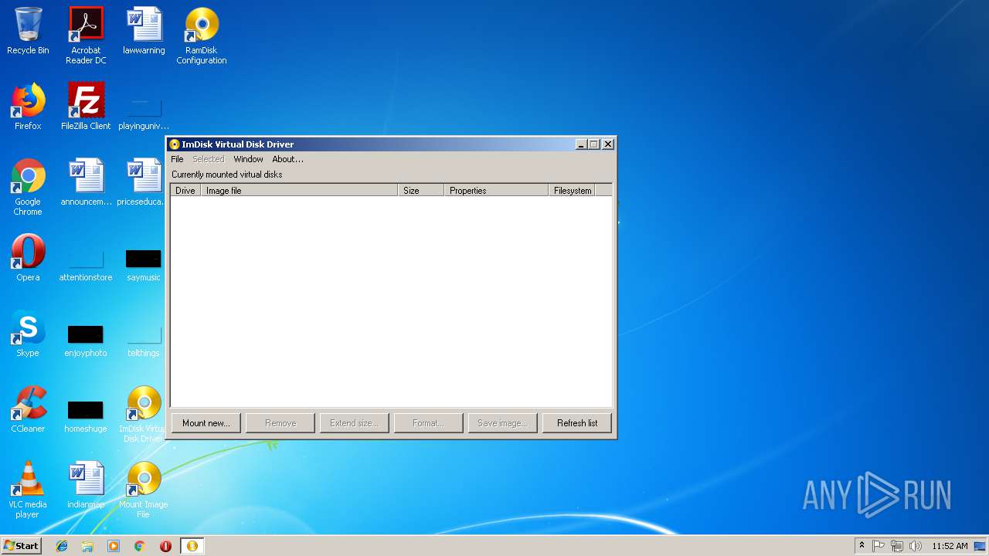The width and height of the screenshot is (989, 556).
Task: Select the lawwarning Word document icon
Action: pyautogui.click(x=144, y=31)
